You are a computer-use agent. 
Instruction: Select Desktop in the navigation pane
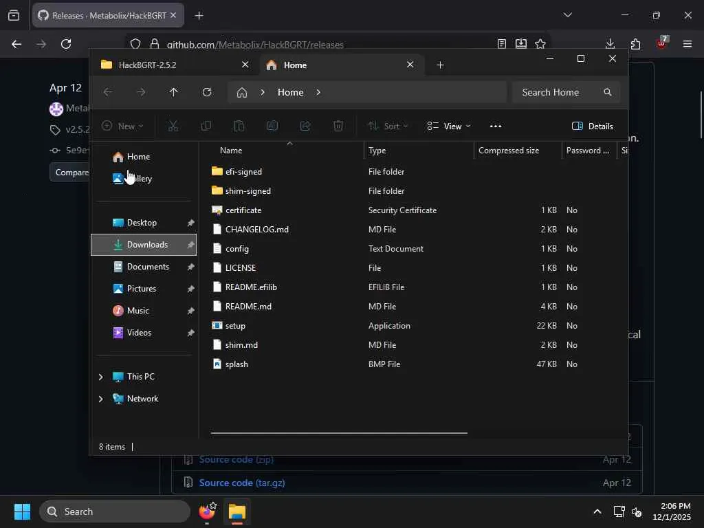[143, 223]
